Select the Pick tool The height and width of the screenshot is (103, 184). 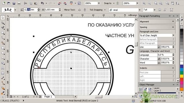(x=3, y=18)
